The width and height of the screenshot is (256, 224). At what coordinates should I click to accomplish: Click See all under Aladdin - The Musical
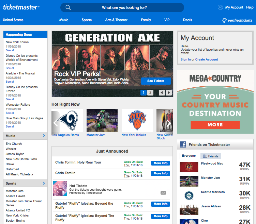pos(10,82)
